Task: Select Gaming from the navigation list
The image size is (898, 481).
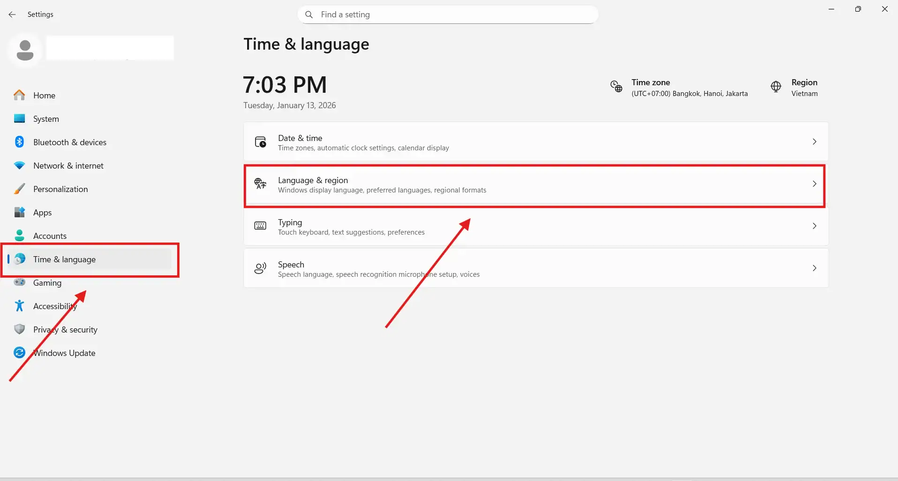Action: (47, 283)
